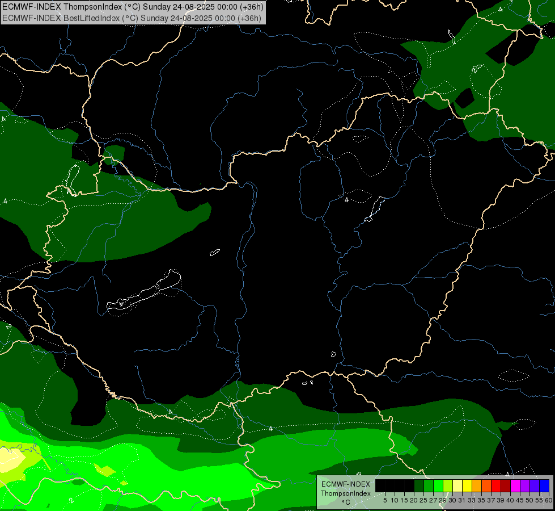Click the legend's ThompsonIndex label
Viewport: 555px width, 511px height.
(346, 493)
